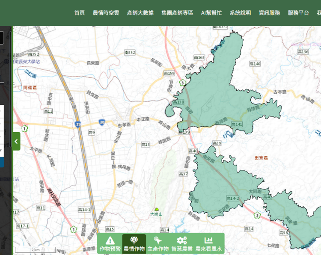Screen dimensions: 321x255
Task: Open the 資訊服務 menu
Action: pyautogui.click(x=269, y=13)
